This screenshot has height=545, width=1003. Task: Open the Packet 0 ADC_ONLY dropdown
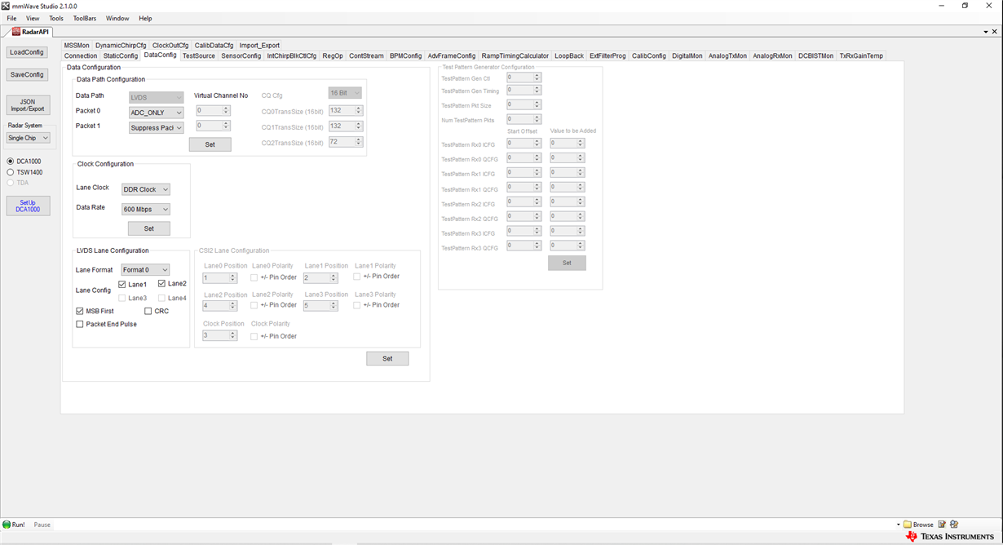(156, 113)
